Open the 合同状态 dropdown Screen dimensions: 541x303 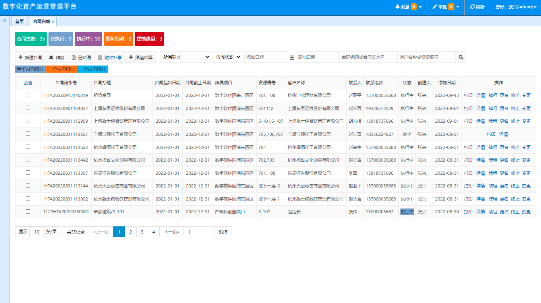pyautogui.click(x=227, y=57)
